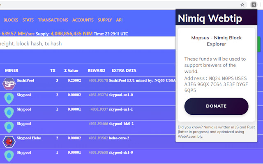Click the supply figure 4,088,856,435 NIM
Image resolution: width=263 pixels, height=164 pixels.
[x=72, y=34]
